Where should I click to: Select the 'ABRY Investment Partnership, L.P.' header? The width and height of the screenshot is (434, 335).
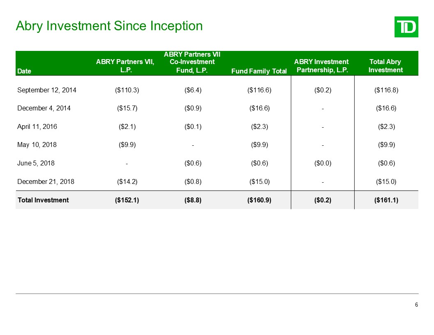[x=321, y=66]
